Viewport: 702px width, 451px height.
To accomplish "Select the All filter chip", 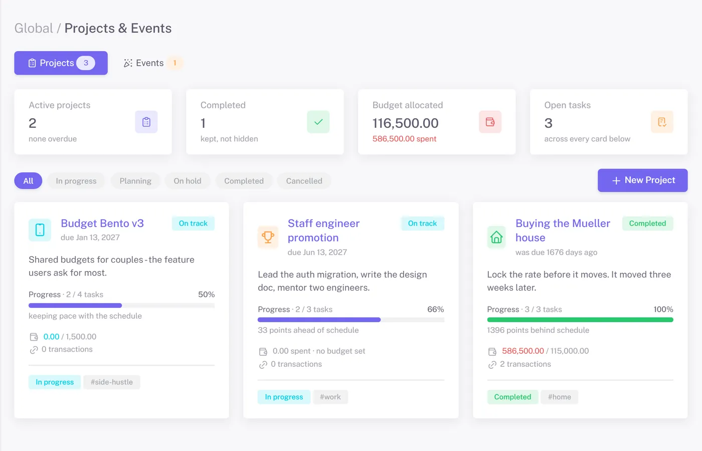I will click(28, 181).
